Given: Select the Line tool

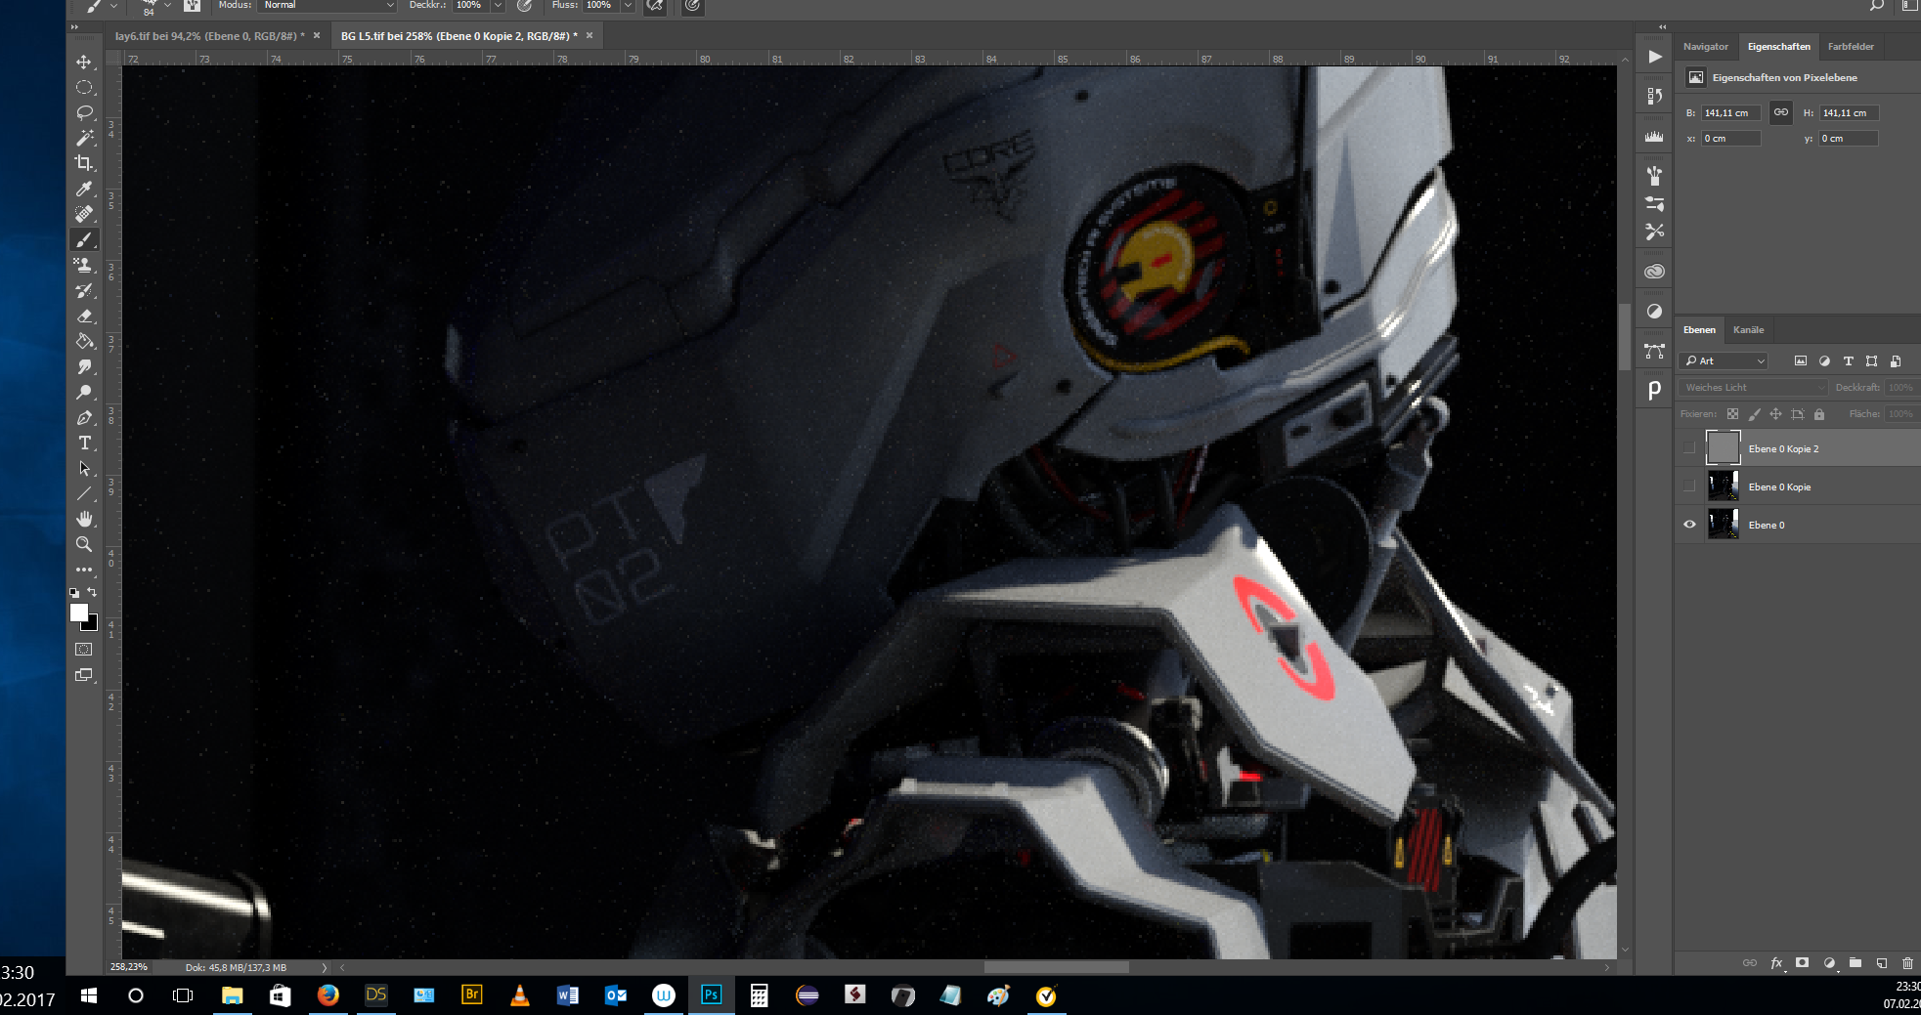Looking at the screenshot, I should click(x=84, y=494).
